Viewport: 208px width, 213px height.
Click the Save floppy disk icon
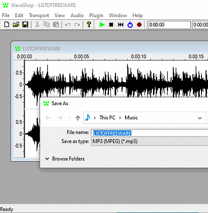click(25, 24)
